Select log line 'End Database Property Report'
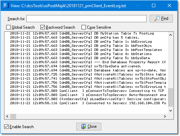 88,62
